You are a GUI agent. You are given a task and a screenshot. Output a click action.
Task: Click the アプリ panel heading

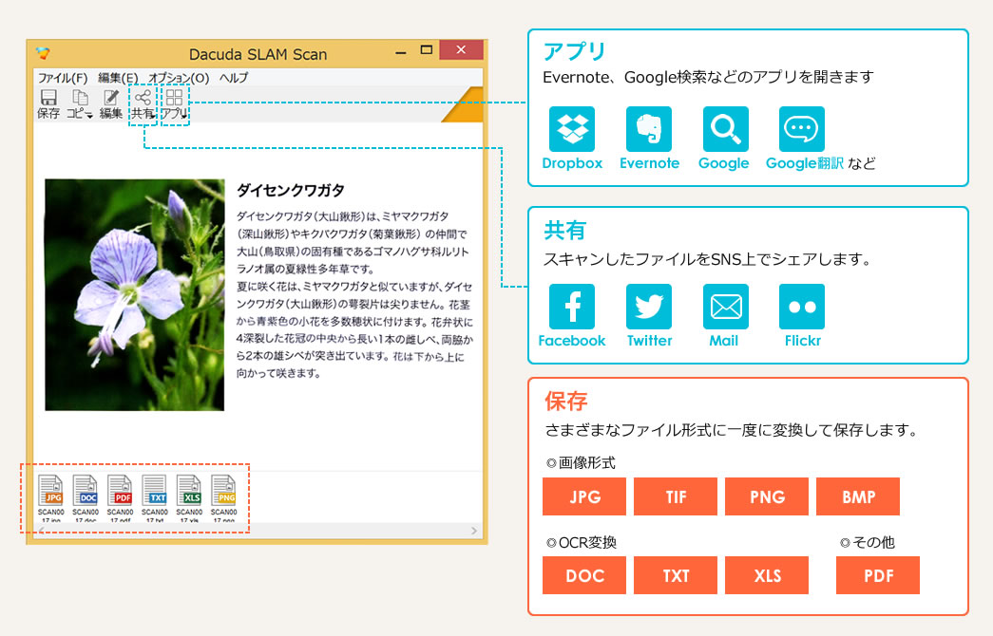click(x=574, y=52)
